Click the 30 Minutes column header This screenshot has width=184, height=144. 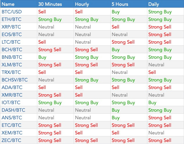(x=50, y=4)
